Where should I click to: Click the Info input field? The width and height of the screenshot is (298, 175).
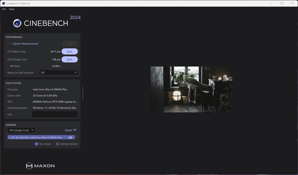click(x=54, y=114)
